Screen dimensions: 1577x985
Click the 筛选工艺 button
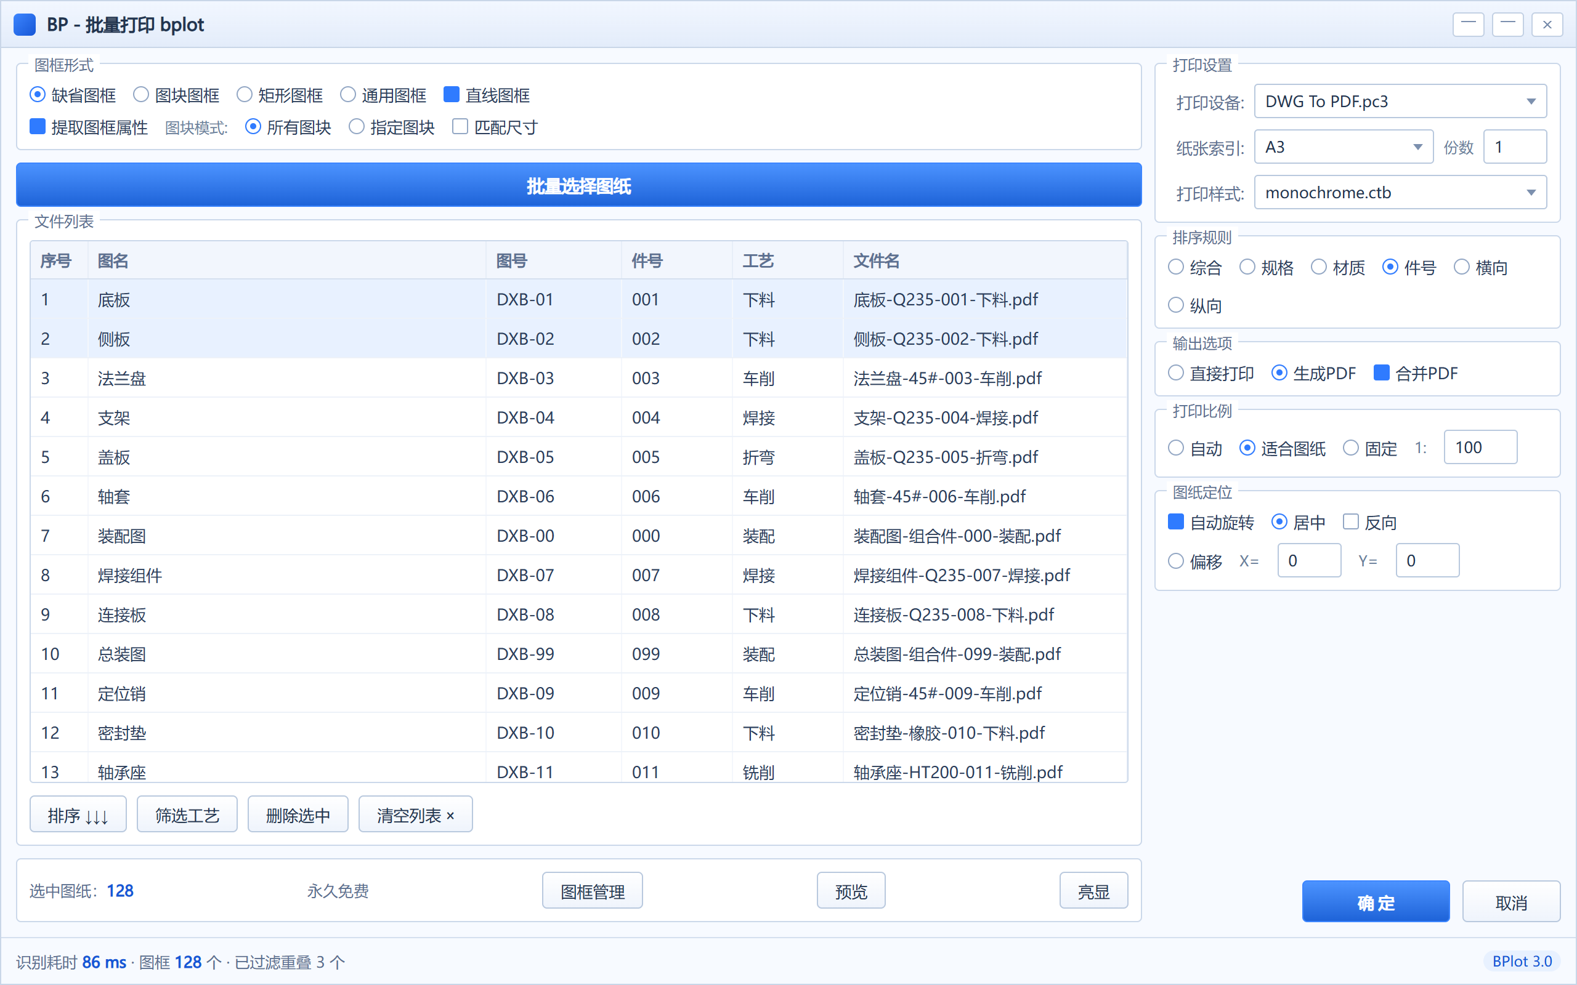(x=187, y=815)
